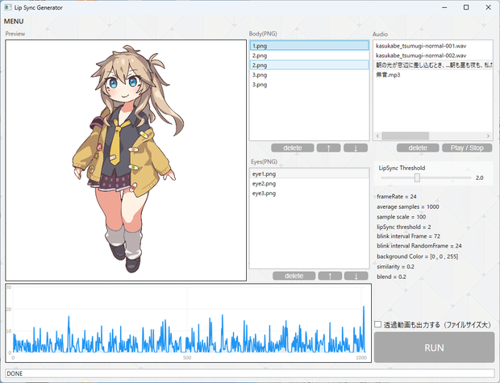Enable 透過動画も出力する checkbox

[378, 324]
